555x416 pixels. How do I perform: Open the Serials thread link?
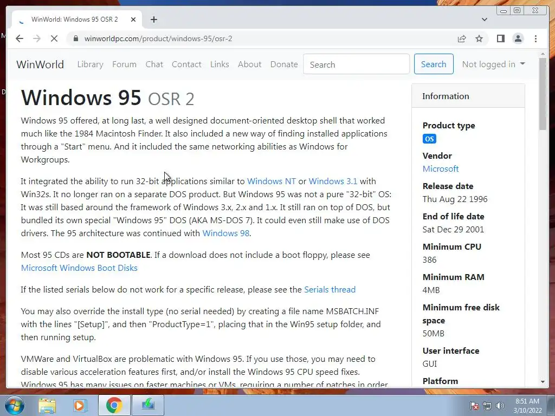[x=330, y=289]
